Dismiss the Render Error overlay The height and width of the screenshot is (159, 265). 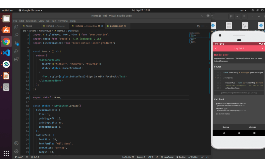click(226, 127)
